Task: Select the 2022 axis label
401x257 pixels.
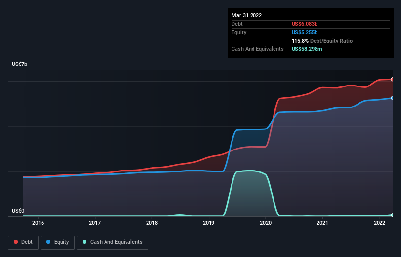Action: click(x=380, y=223)
